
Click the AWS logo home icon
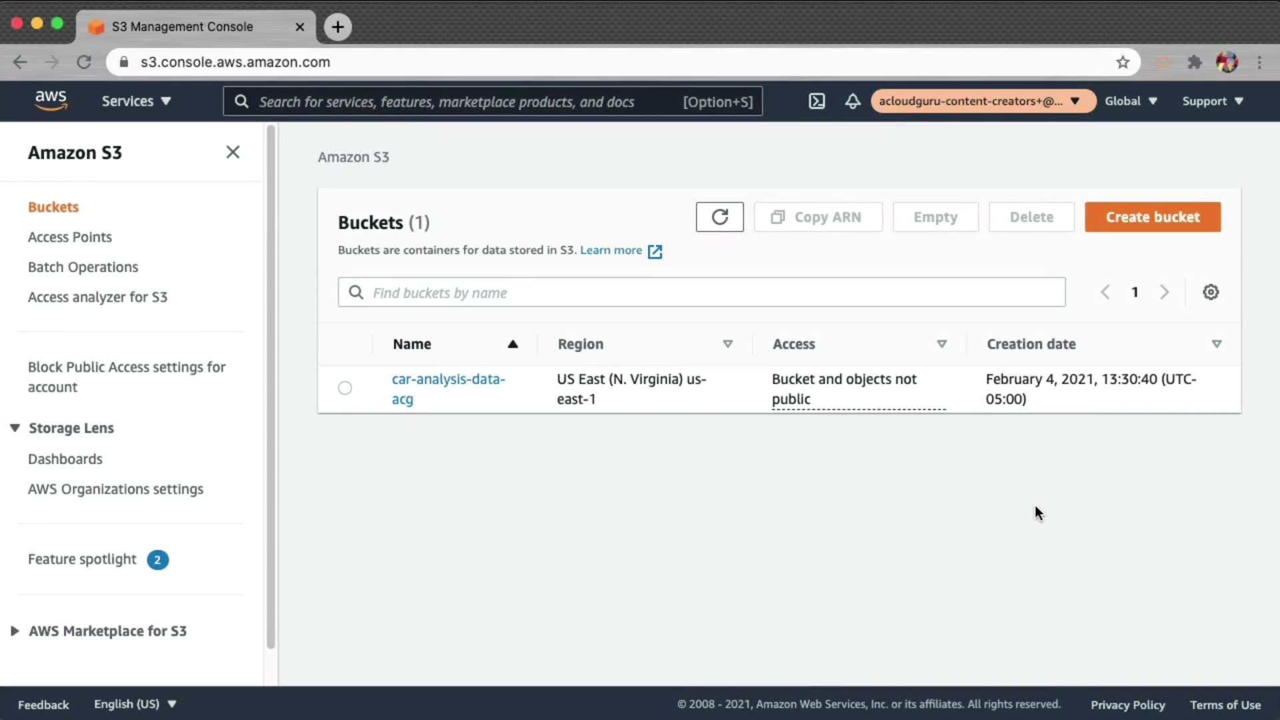[x=51, y=101]
